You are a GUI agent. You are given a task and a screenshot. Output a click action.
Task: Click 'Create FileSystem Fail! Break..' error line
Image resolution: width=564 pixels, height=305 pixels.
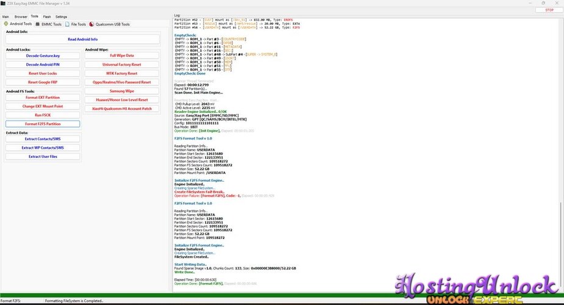pyautogui.click(x=199, y=192)
